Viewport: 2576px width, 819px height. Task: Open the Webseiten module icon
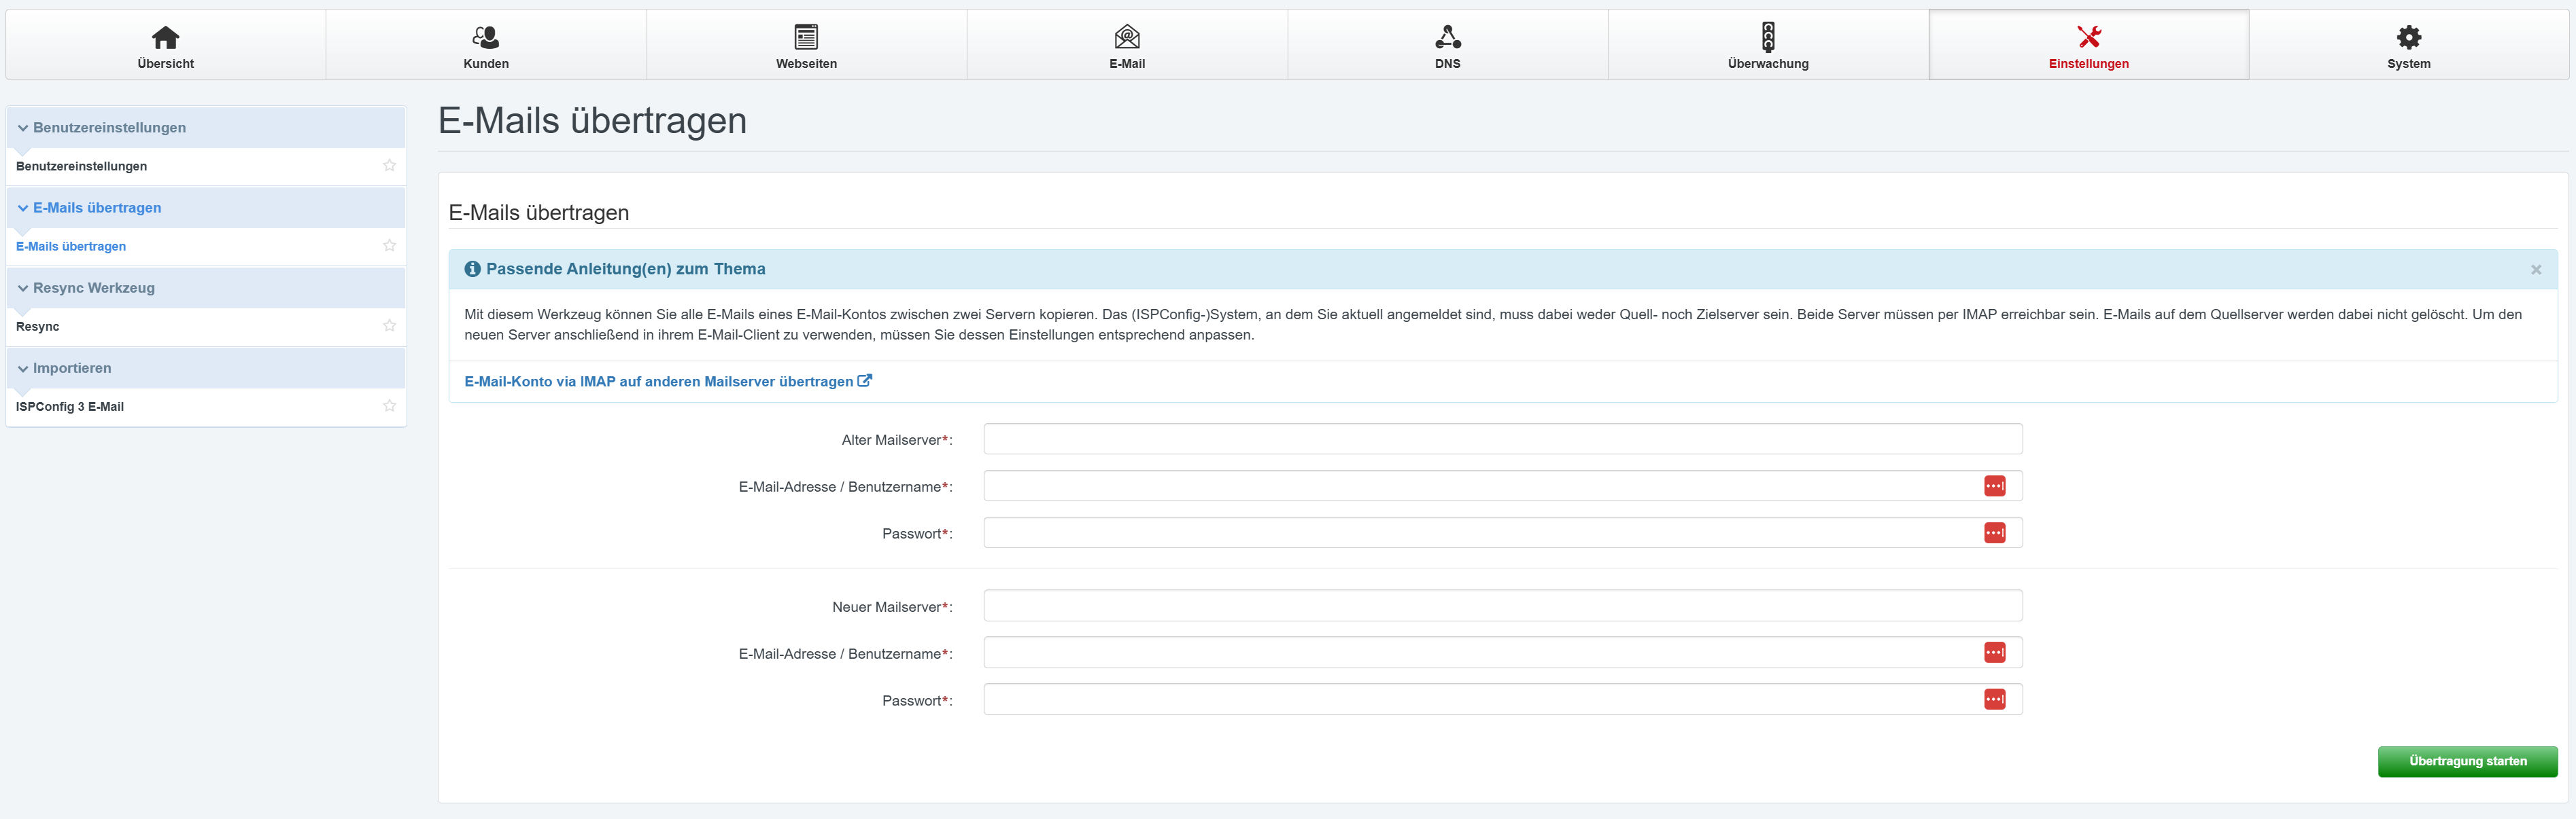[806, 37]
